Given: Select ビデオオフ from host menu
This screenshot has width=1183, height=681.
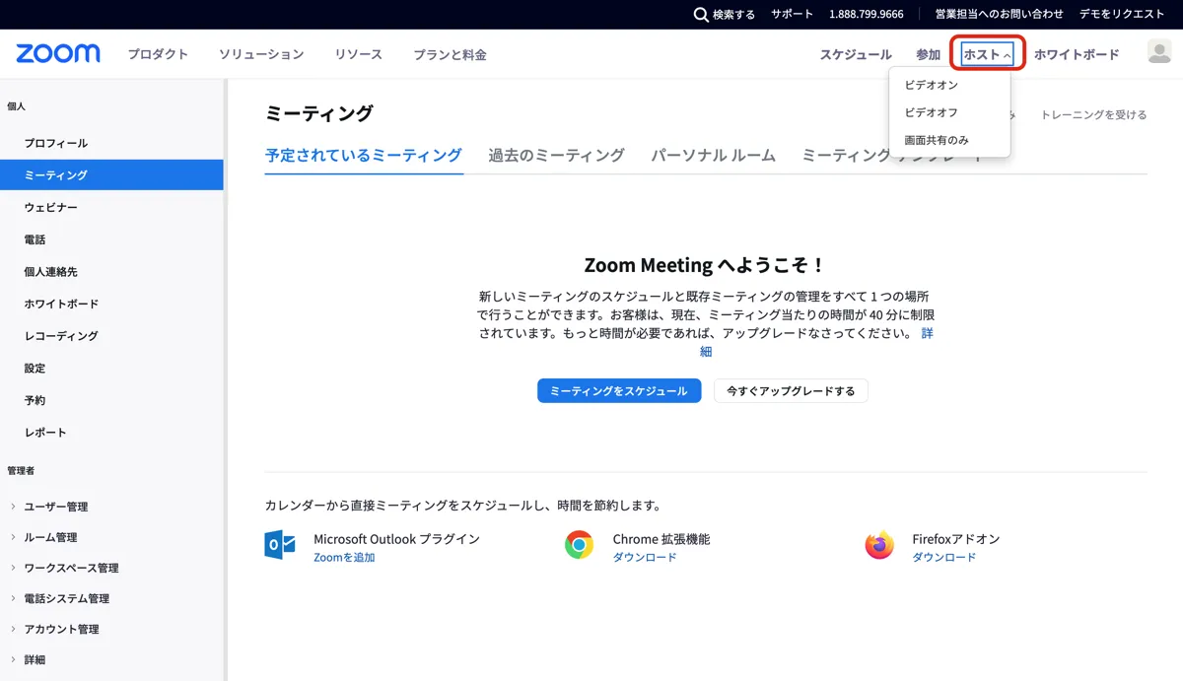Looking at the screenshot, I should (932, 112).
